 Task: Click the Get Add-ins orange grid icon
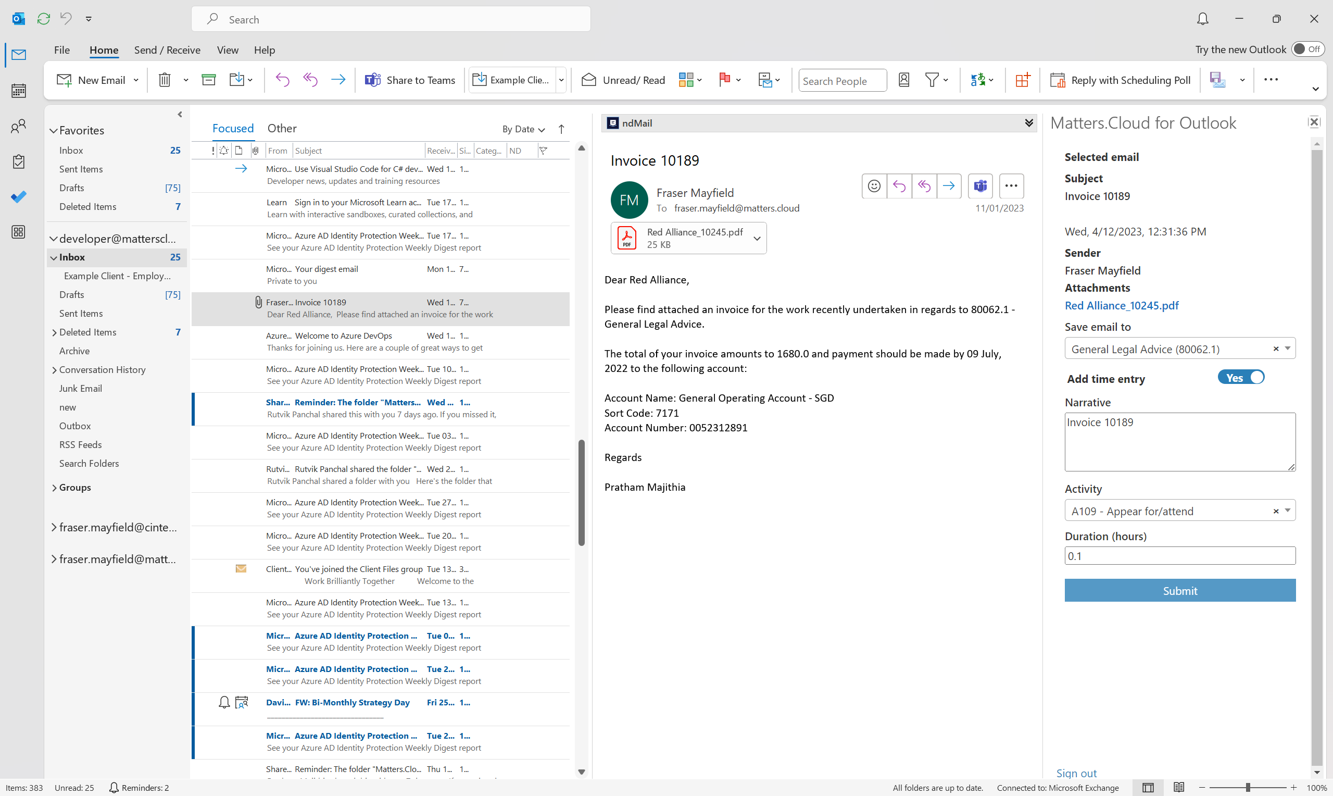(x=1022, y=80)
